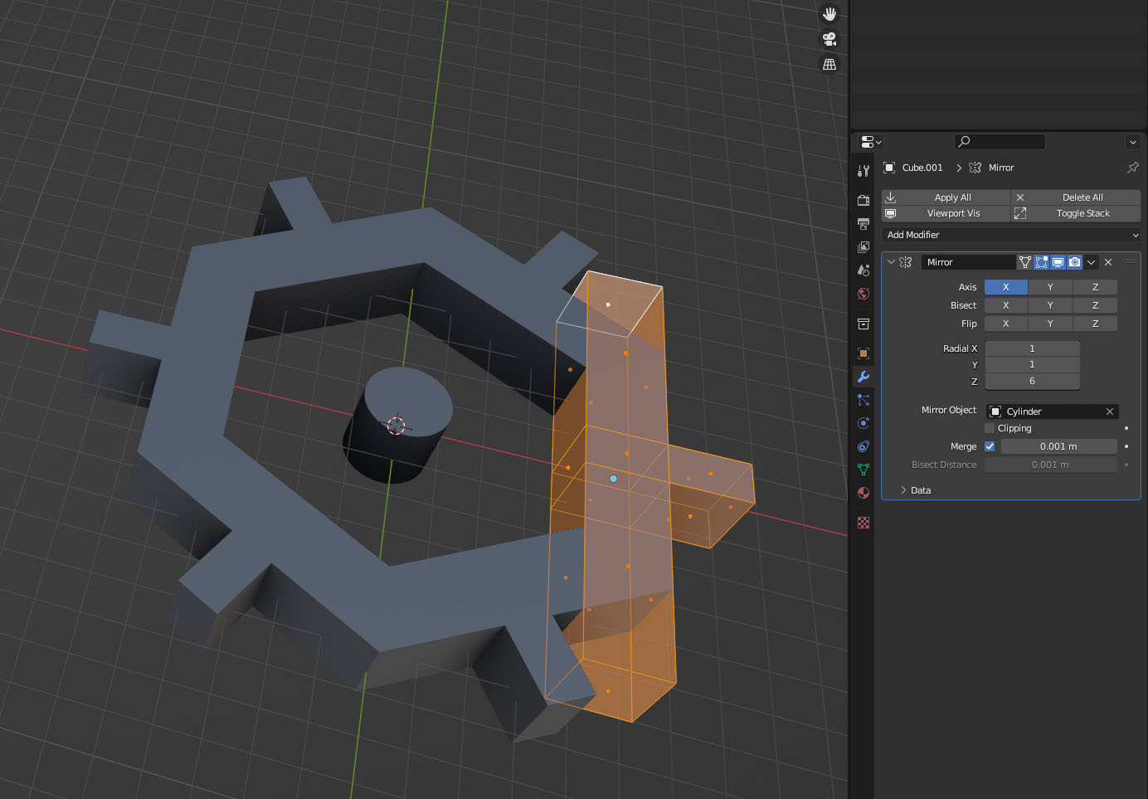The width and height of the screenshot is (1148, 799).
Task: Open the Add Modifier dropdown
Action: coord(1011,235)
